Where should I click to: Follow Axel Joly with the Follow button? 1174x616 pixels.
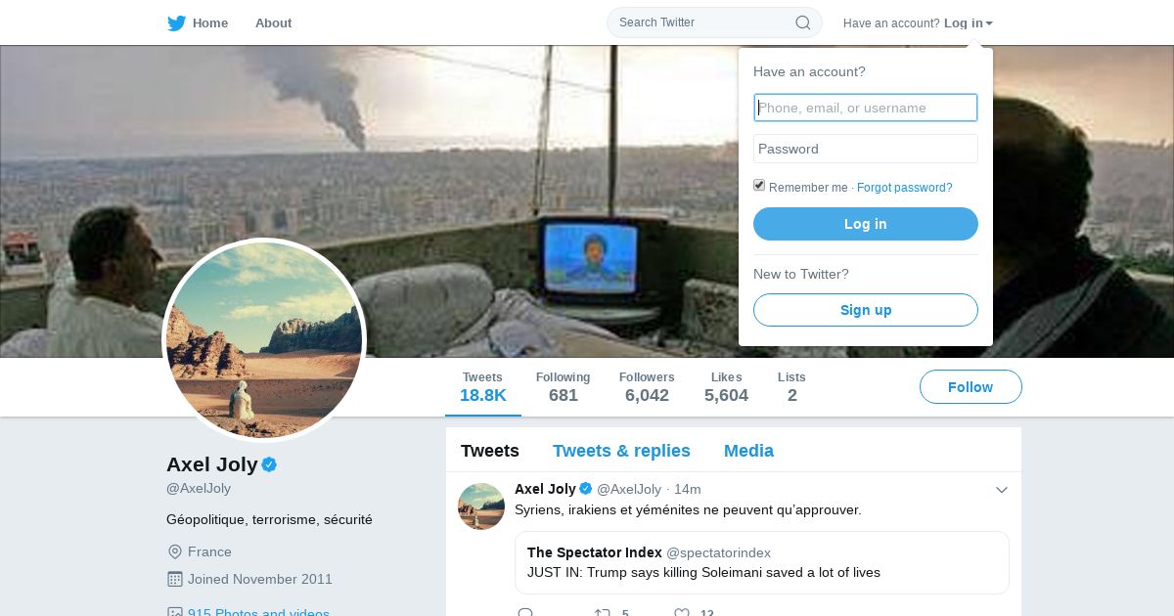click(x=971, y=387)
